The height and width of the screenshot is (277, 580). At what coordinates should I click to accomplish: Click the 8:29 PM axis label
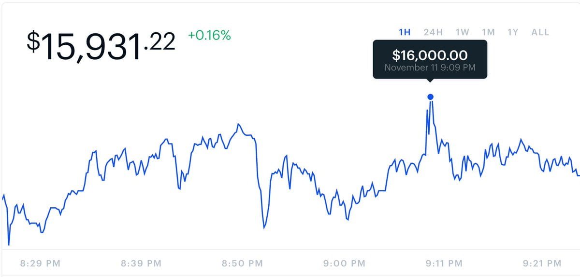pyautogui.click(x=41, y=263)
